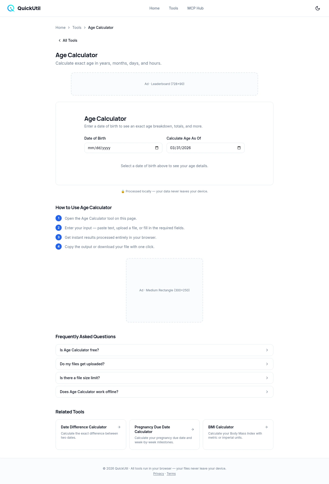This screenshot has width=329, height=484.
Task: Open the Terms link in footer
Action: pos(171,474)
